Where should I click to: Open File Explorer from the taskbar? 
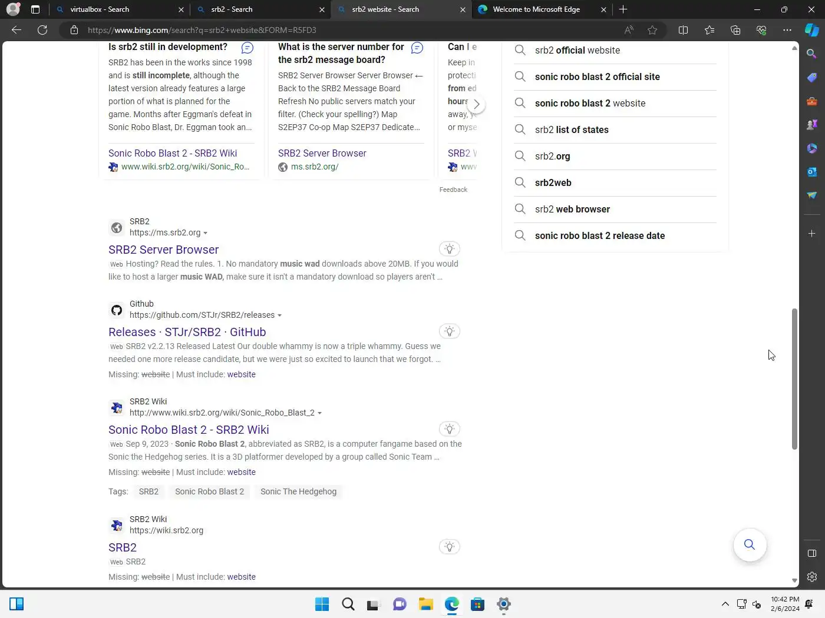click(x=425, y=604)
